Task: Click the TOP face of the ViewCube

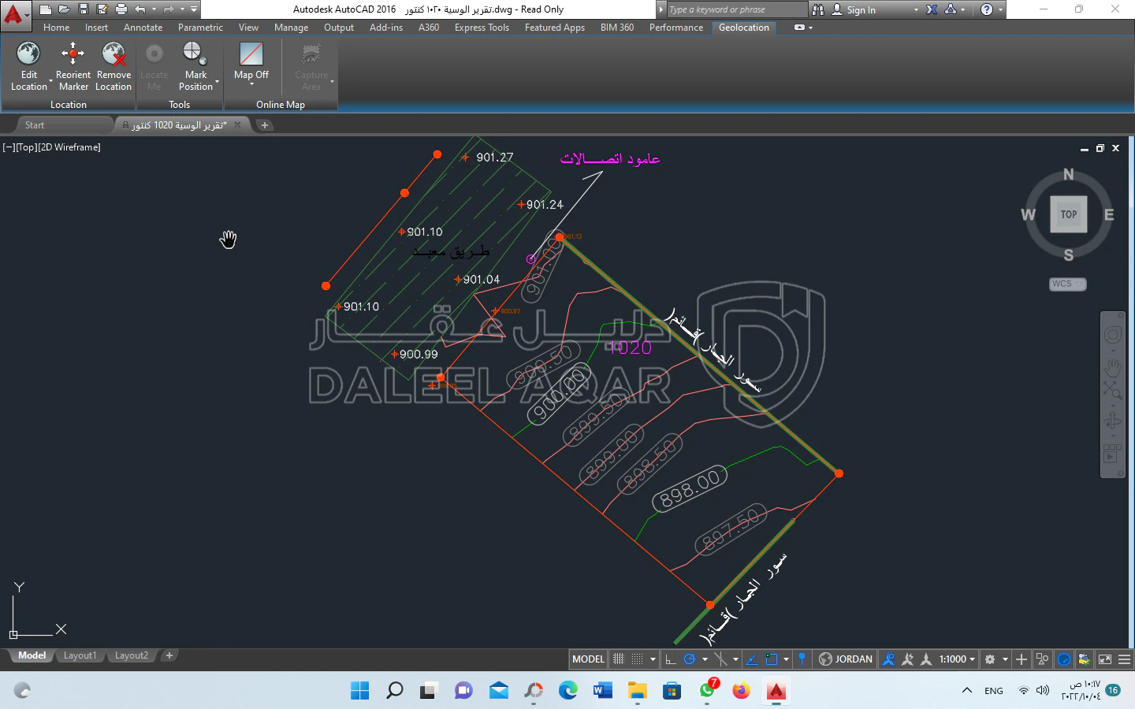Action: (x=1068, y=214)
